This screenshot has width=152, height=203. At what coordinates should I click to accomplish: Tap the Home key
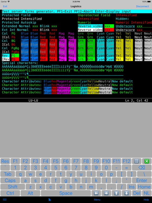(x=144, y=187)
